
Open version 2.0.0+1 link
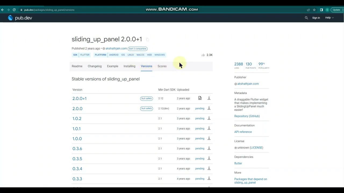80,98
